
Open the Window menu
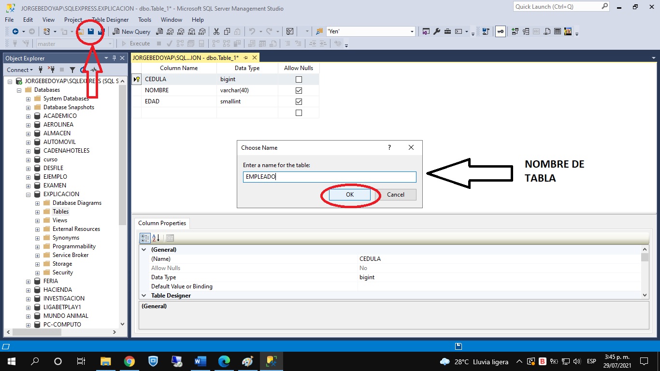click(x=172, y=20)
